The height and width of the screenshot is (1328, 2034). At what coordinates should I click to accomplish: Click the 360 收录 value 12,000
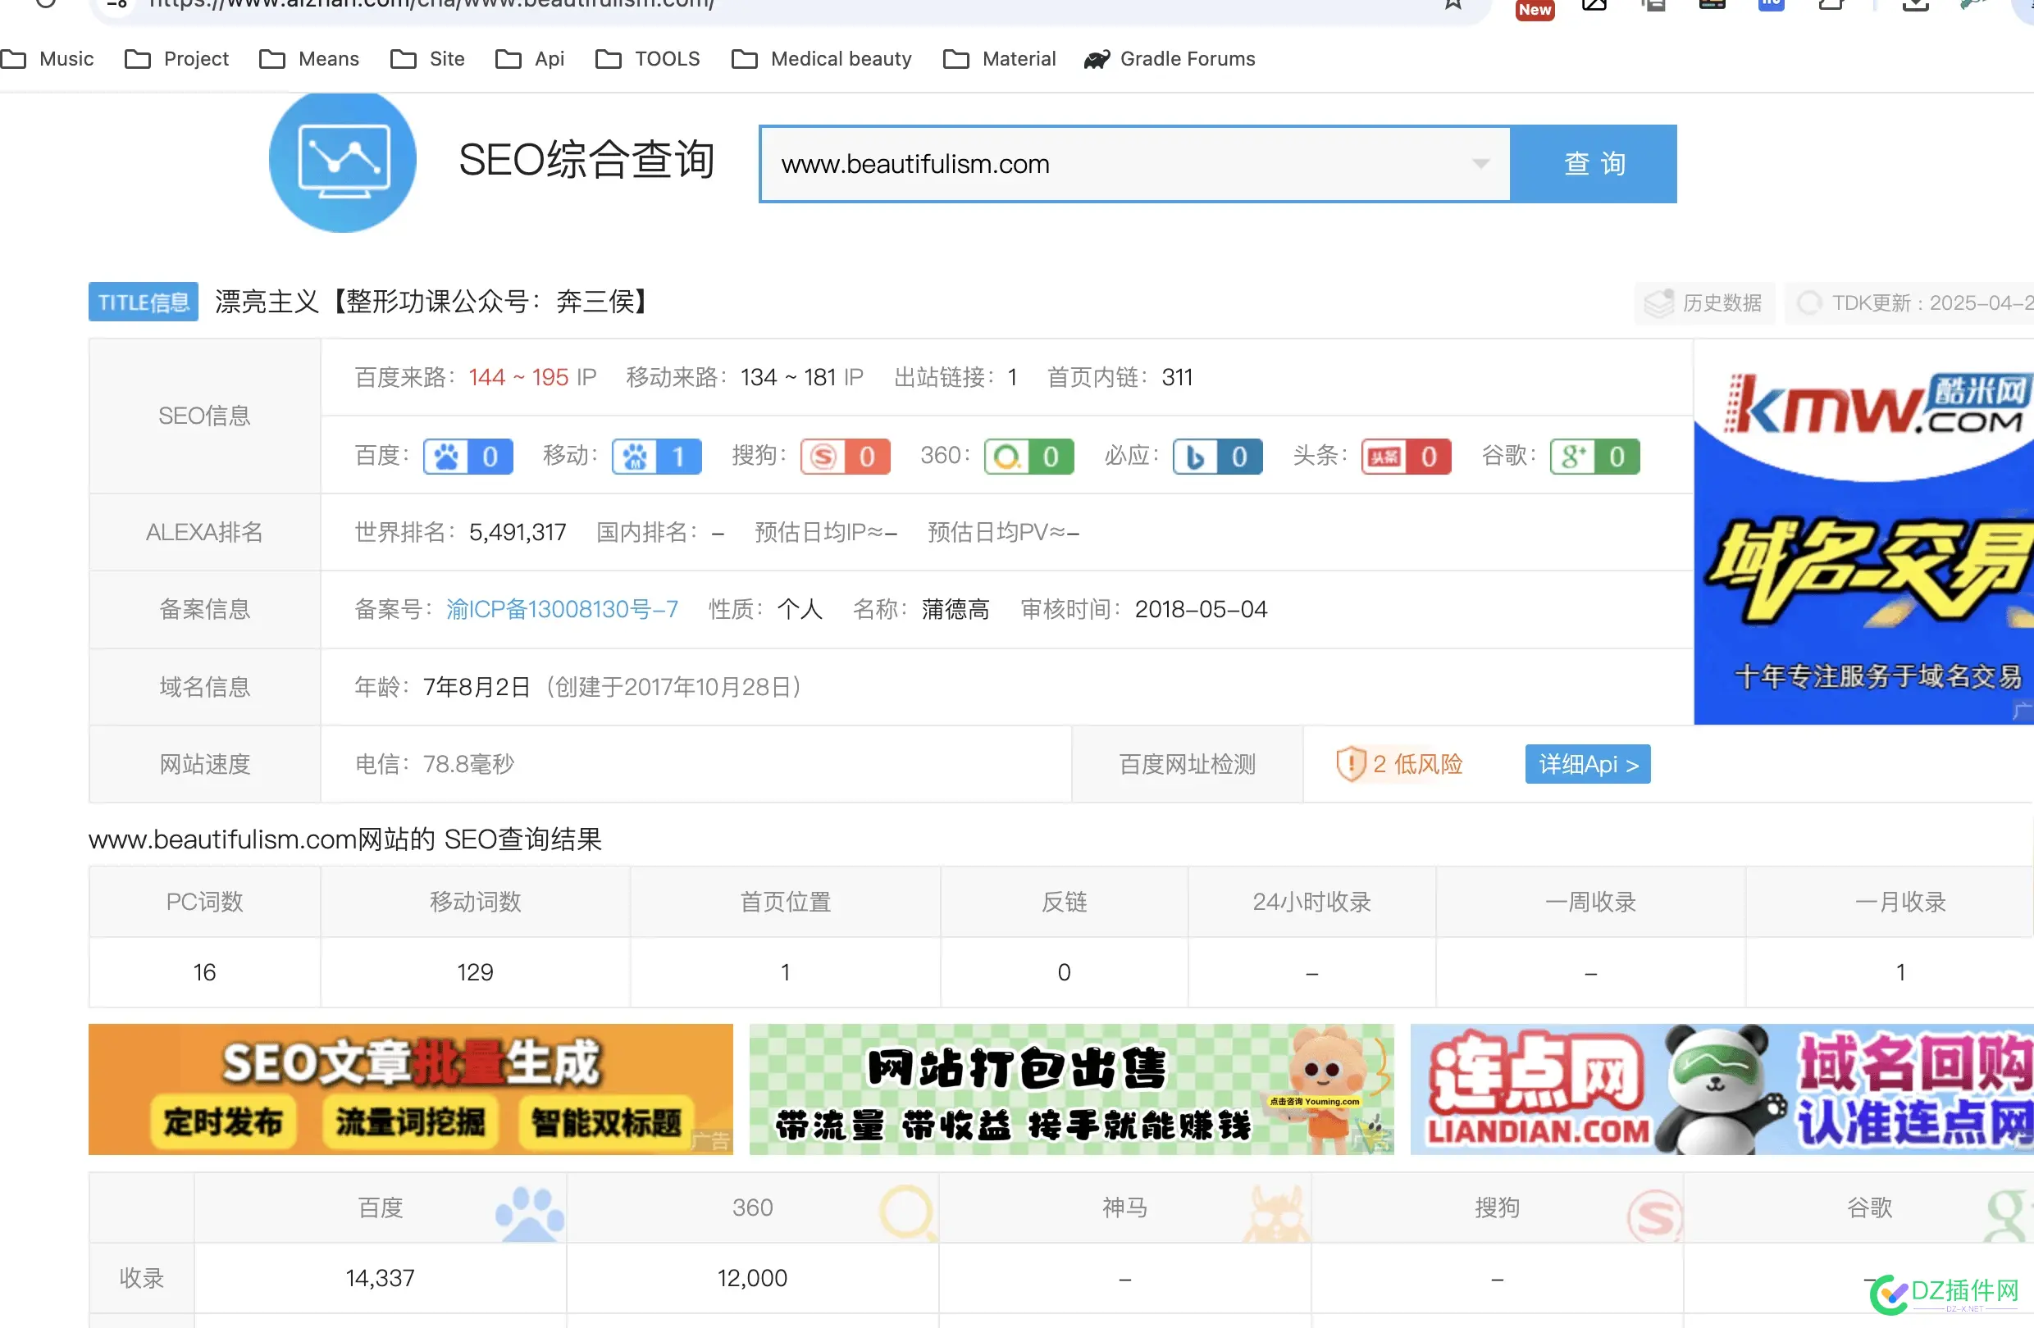(x=752, y=1278)
